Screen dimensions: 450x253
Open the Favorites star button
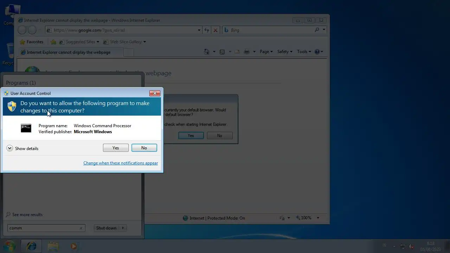coord(31,42)
